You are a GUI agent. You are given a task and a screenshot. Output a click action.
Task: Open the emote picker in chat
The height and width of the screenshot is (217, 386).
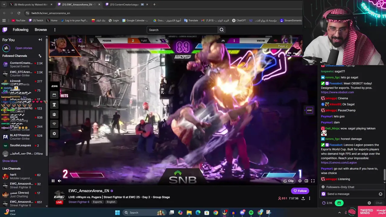pyautogui.click(x=381, y=194)
